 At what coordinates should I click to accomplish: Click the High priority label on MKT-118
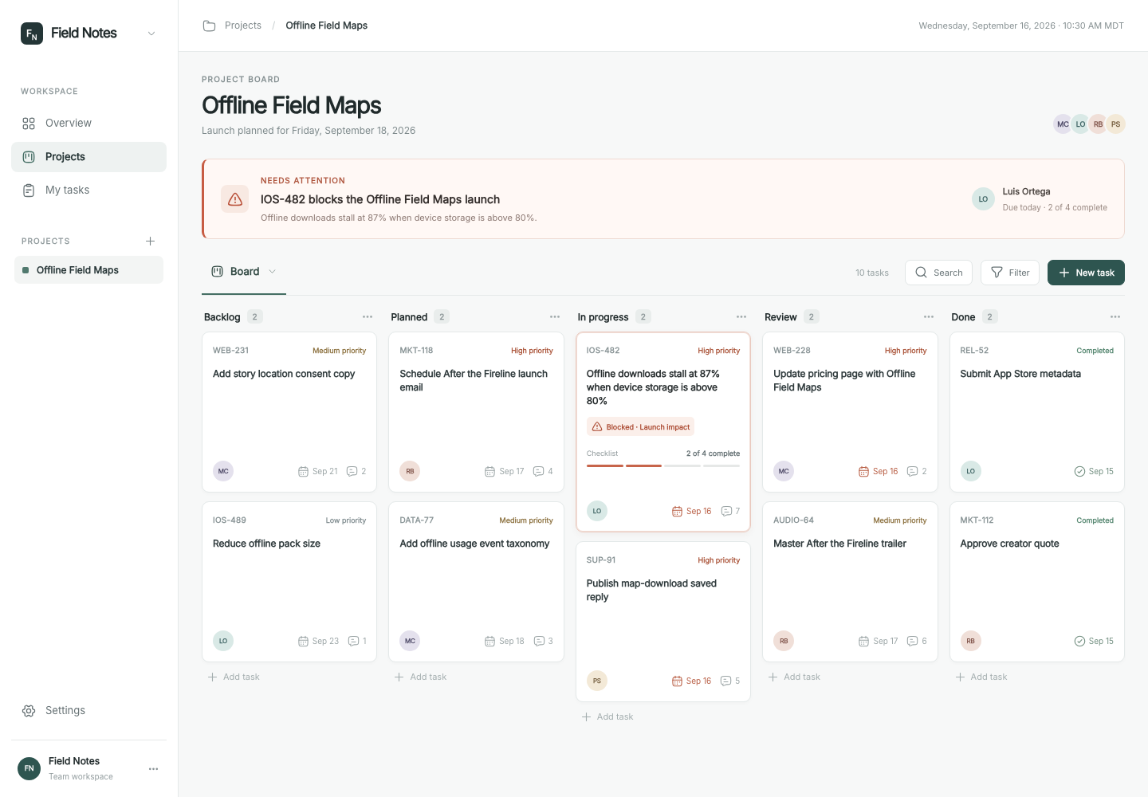(x=532, y=351)
